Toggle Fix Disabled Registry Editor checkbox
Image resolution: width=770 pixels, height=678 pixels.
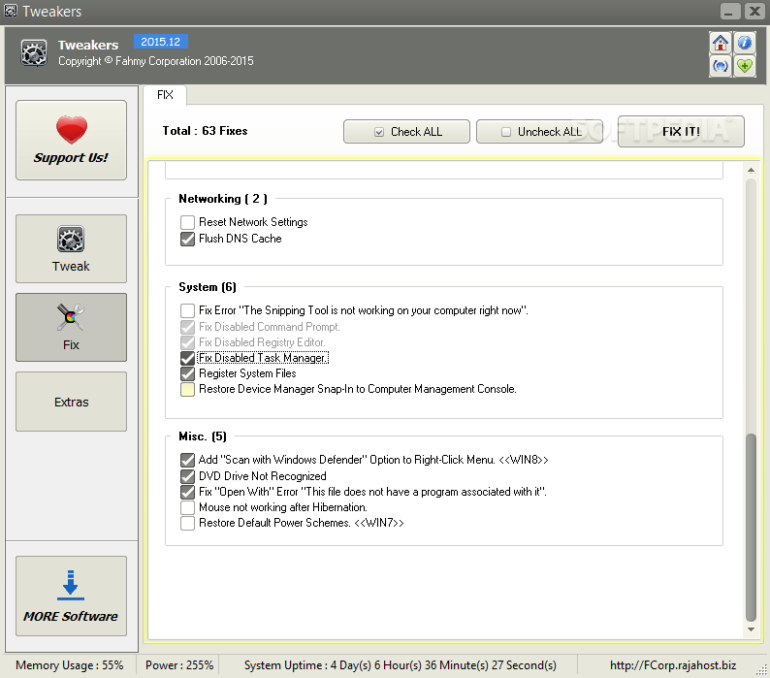(187, 342)
